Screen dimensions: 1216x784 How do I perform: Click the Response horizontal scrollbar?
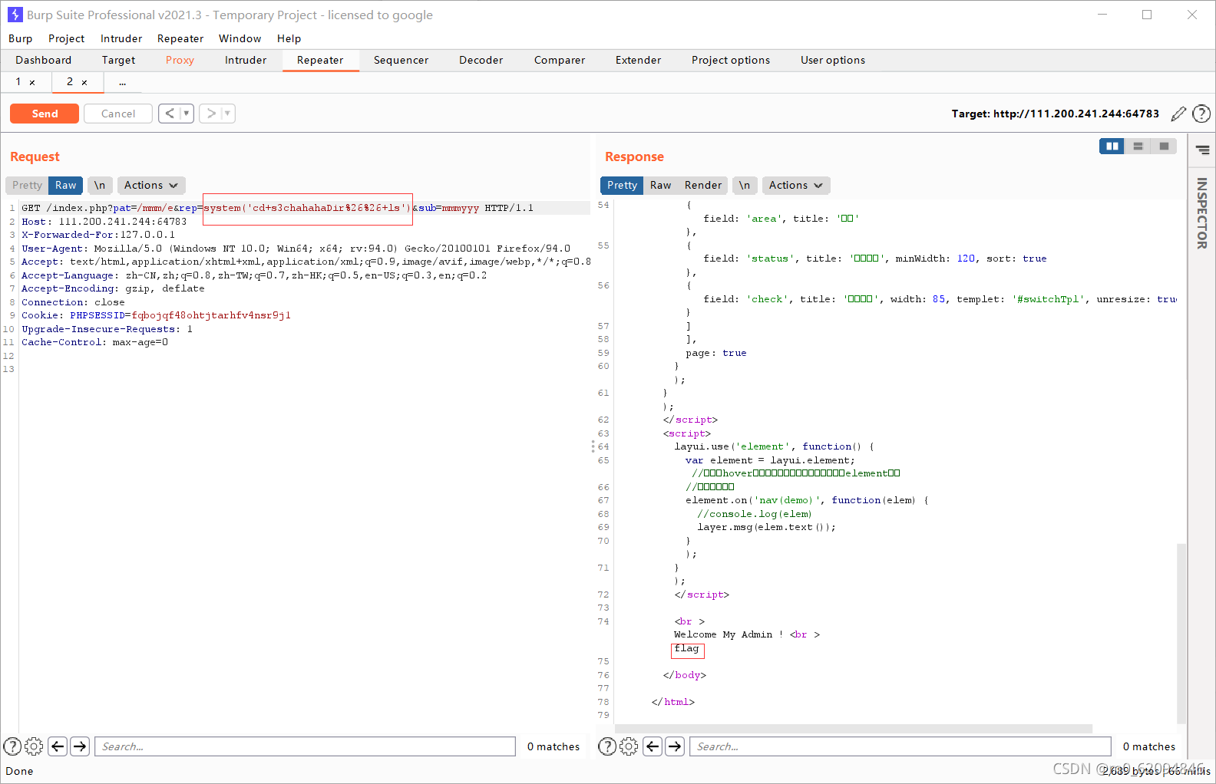[x=854, y=729]
